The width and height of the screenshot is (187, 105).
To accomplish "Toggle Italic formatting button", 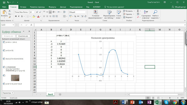I will pos(19,16).
